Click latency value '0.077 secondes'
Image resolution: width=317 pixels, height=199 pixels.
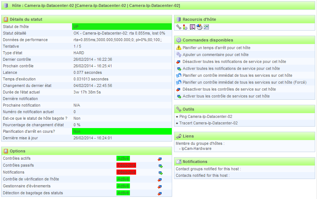[88, 72]
